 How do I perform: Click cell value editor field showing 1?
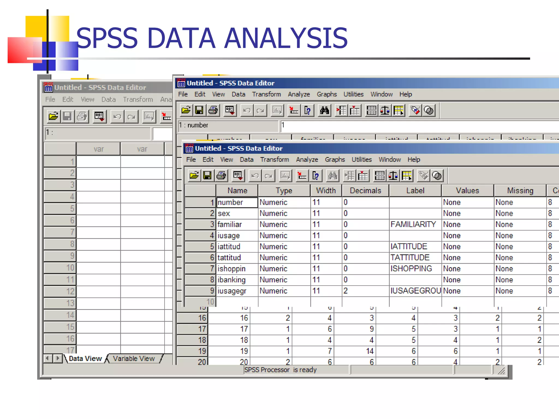(420, 126)
